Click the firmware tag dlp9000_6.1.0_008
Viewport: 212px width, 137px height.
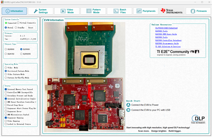tap(28, 39)
